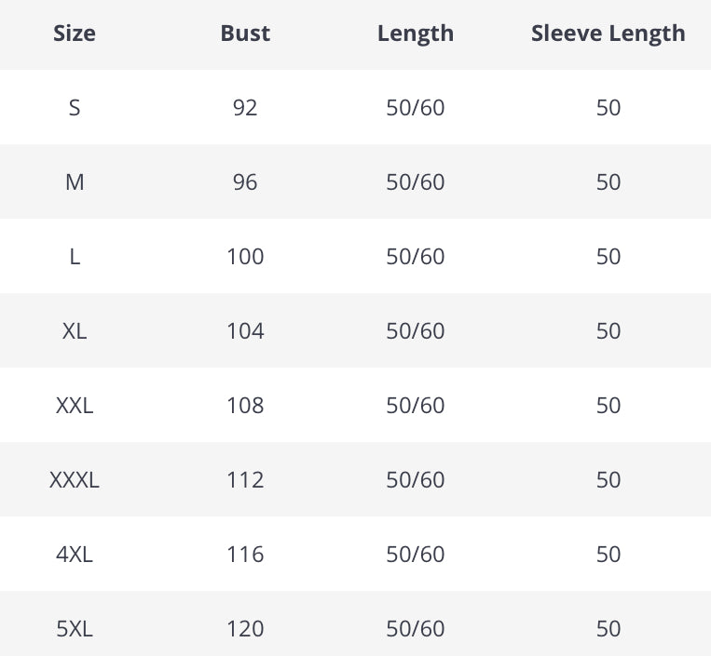Click the 50/60 length in M row

click(x=416, y=182)
